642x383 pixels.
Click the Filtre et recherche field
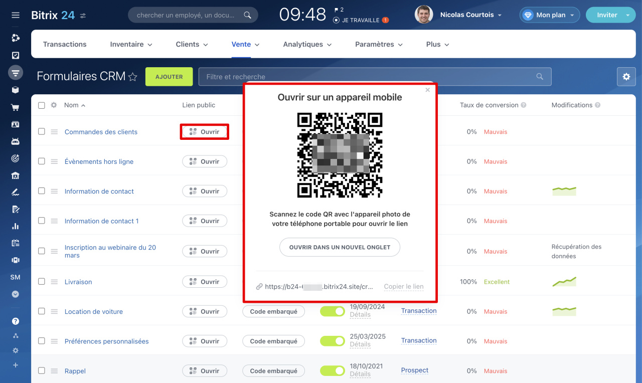[x=375, y=77]
